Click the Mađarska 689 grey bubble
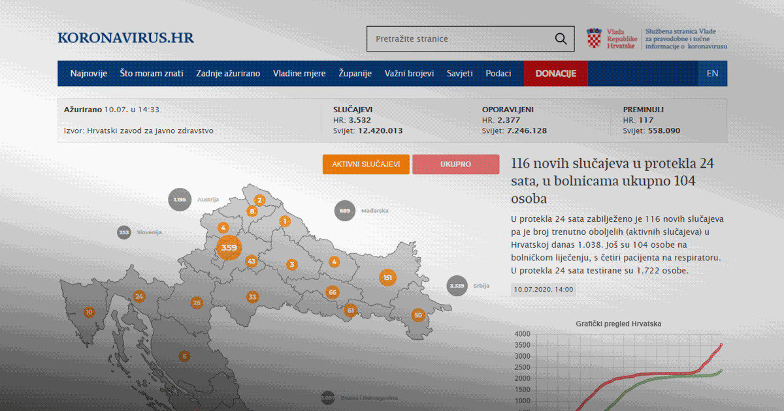The height and width of the screenshot is (411, 784). click(345, 211)
